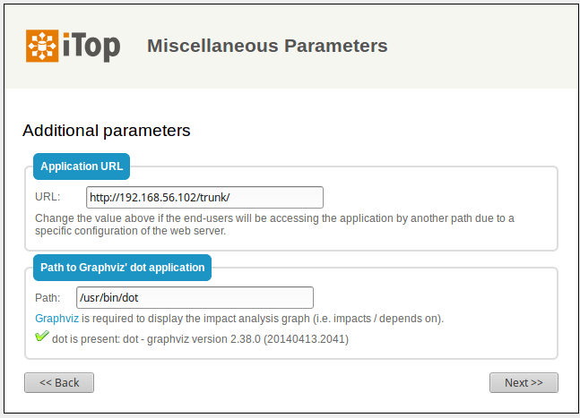Click the green checkmark status icon
The width and height of the screenshot is (580, 418).
click(42, 337)
